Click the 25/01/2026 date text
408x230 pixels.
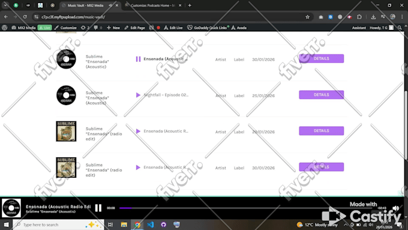[263, 95]
